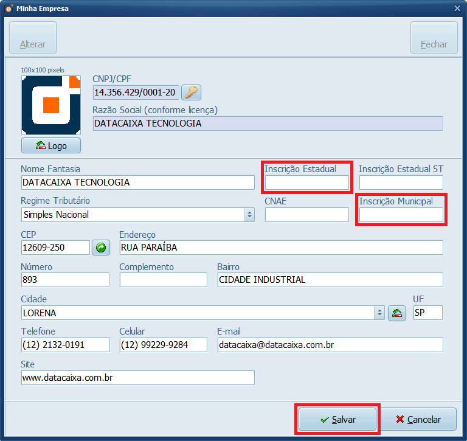The width and height of the screenshot is (467, 441).
Task: Click the key icon beside CNPJ/CPF
Action: pyautogui.click(x=191, y=92)
